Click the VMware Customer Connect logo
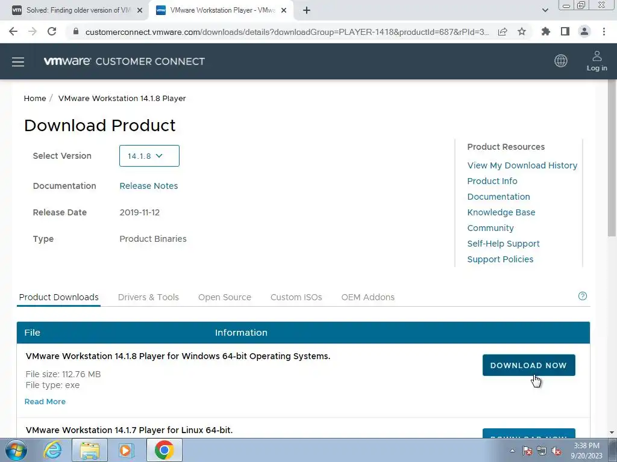The image size is (617, 462). (x=124, y=61)
